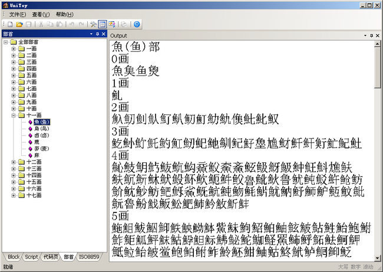Click the 就绪 status bar text
The width and height of the screenshot is (383, 272).
[8, 267]
